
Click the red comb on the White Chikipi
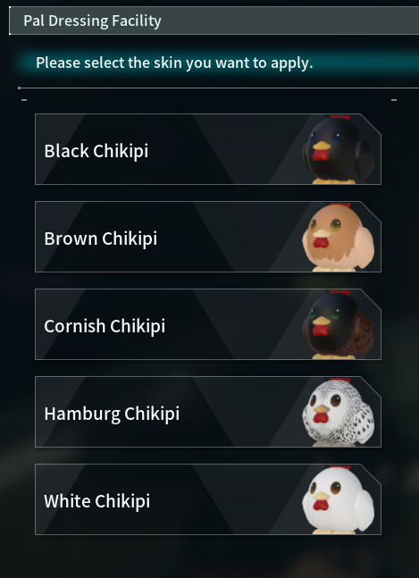(x=340, y=467)
